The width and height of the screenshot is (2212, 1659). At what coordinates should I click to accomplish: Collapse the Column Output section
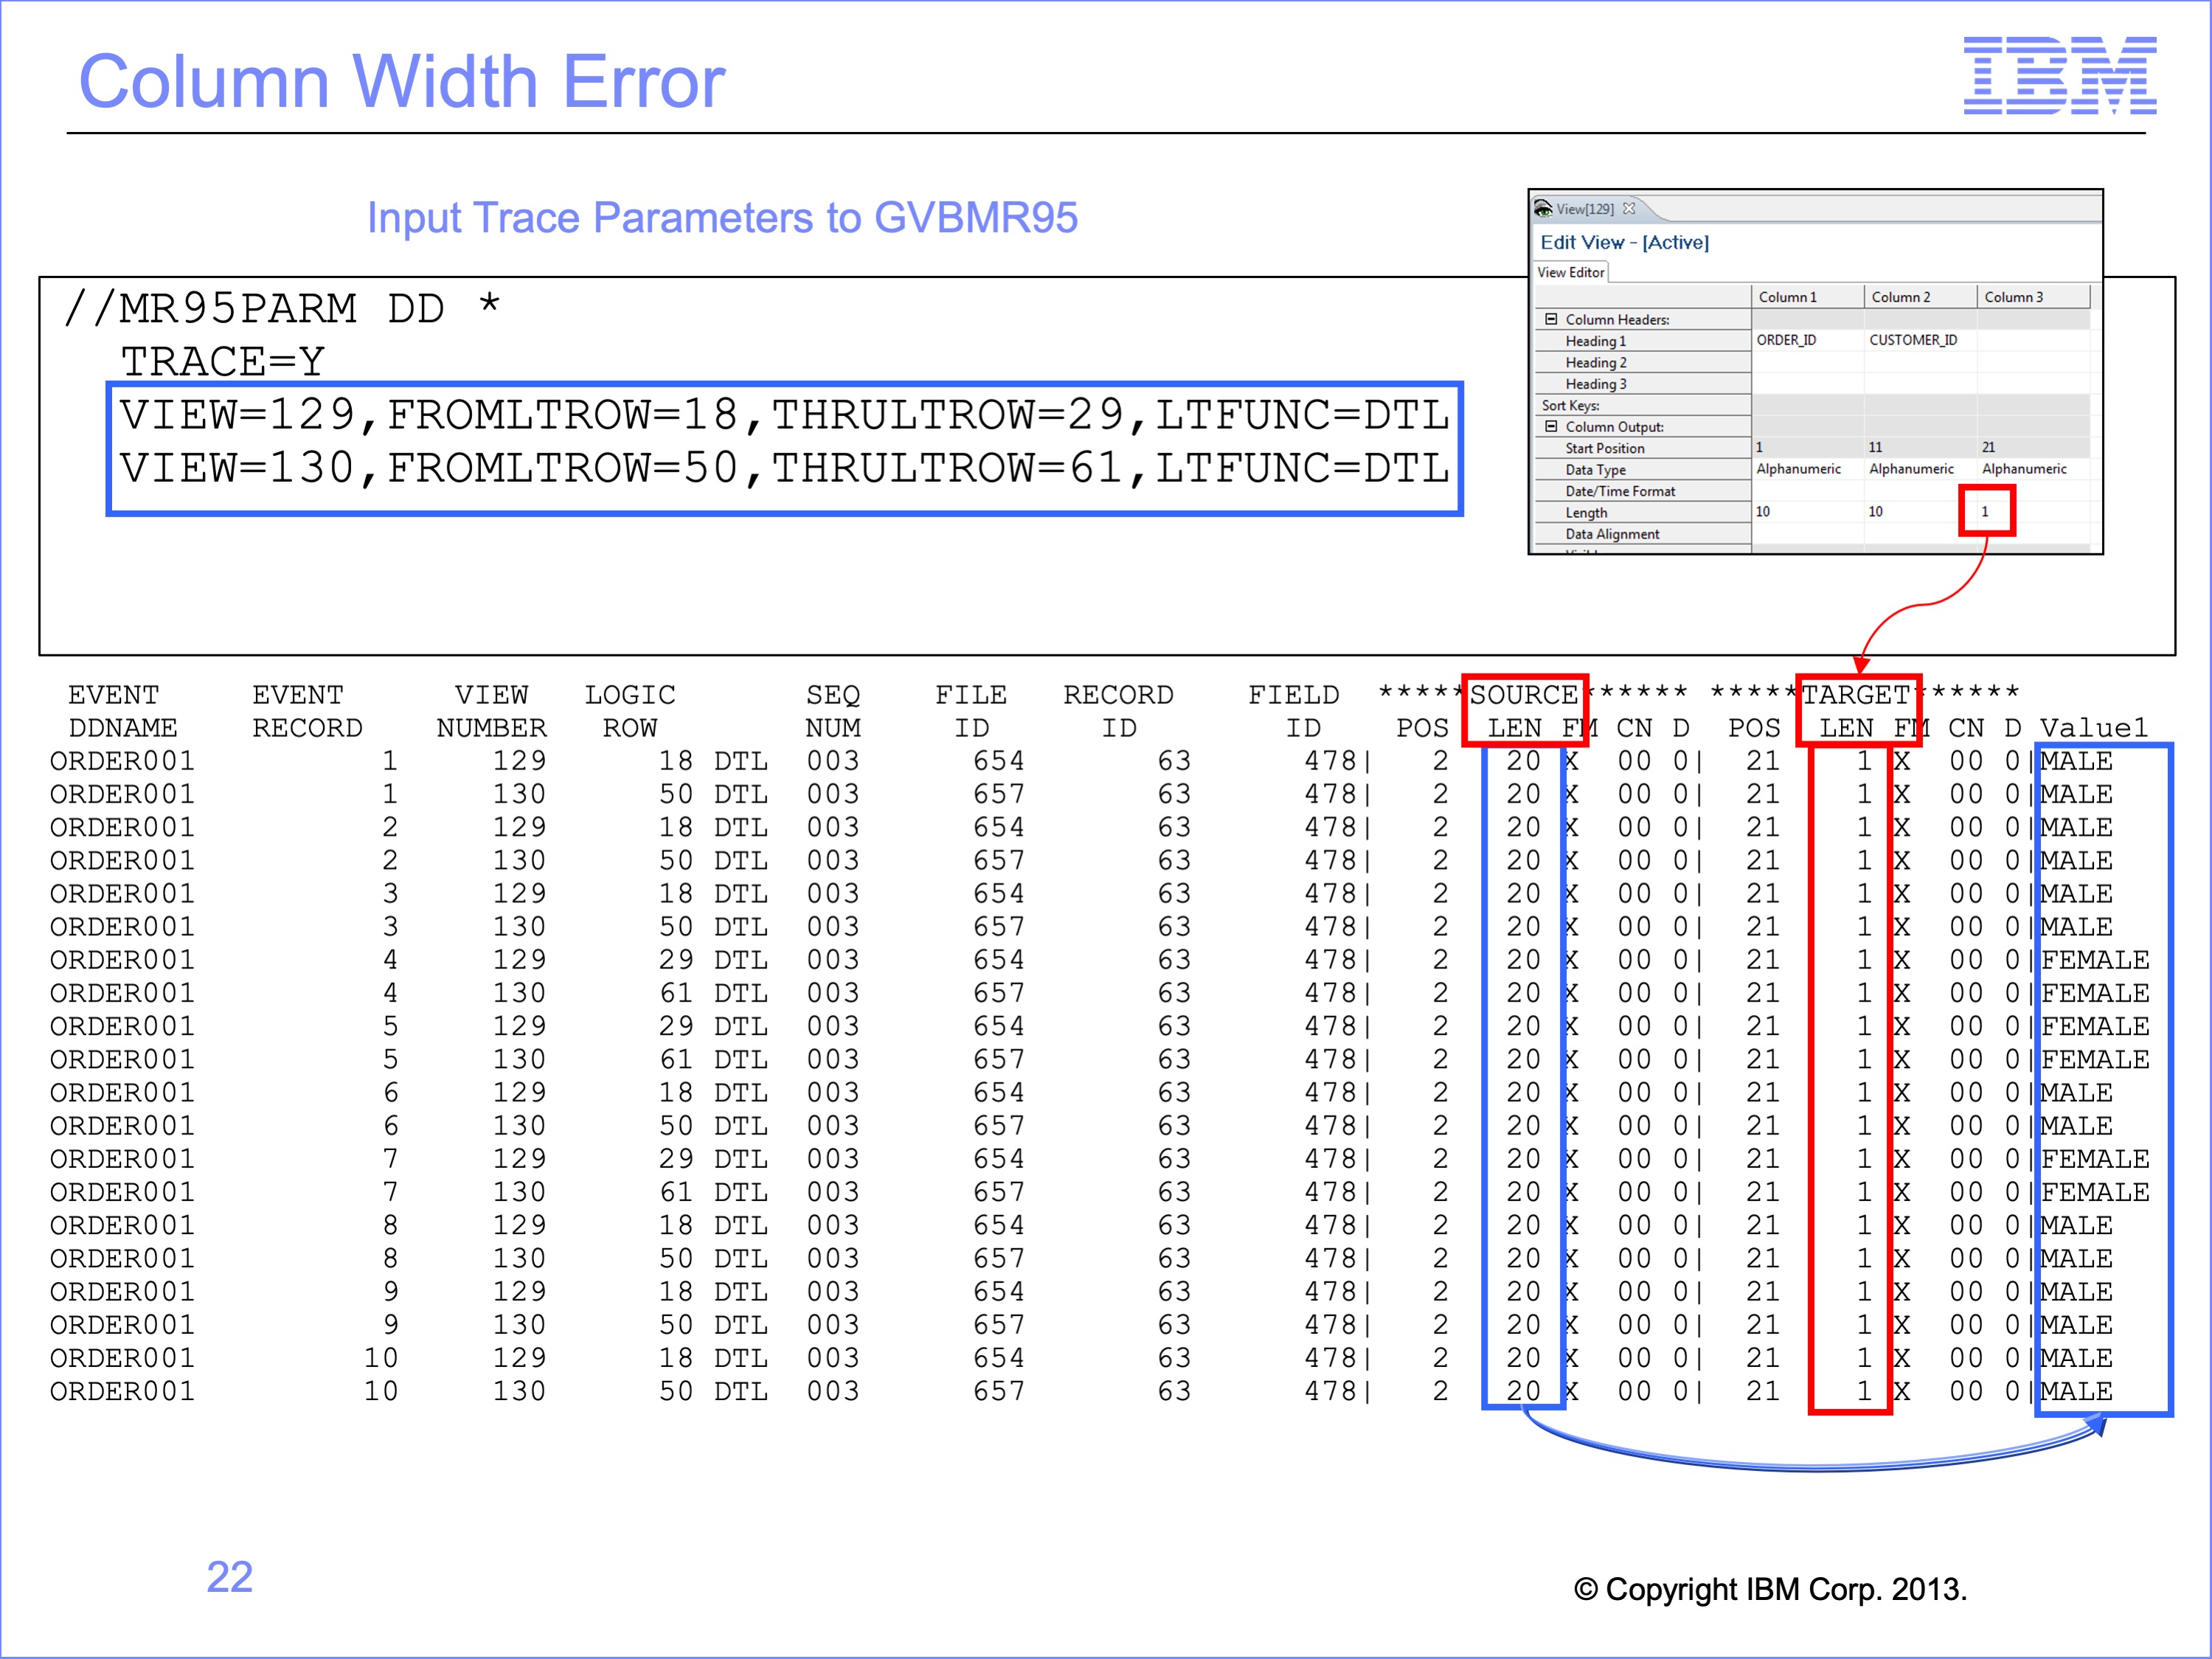point(1551,426)
